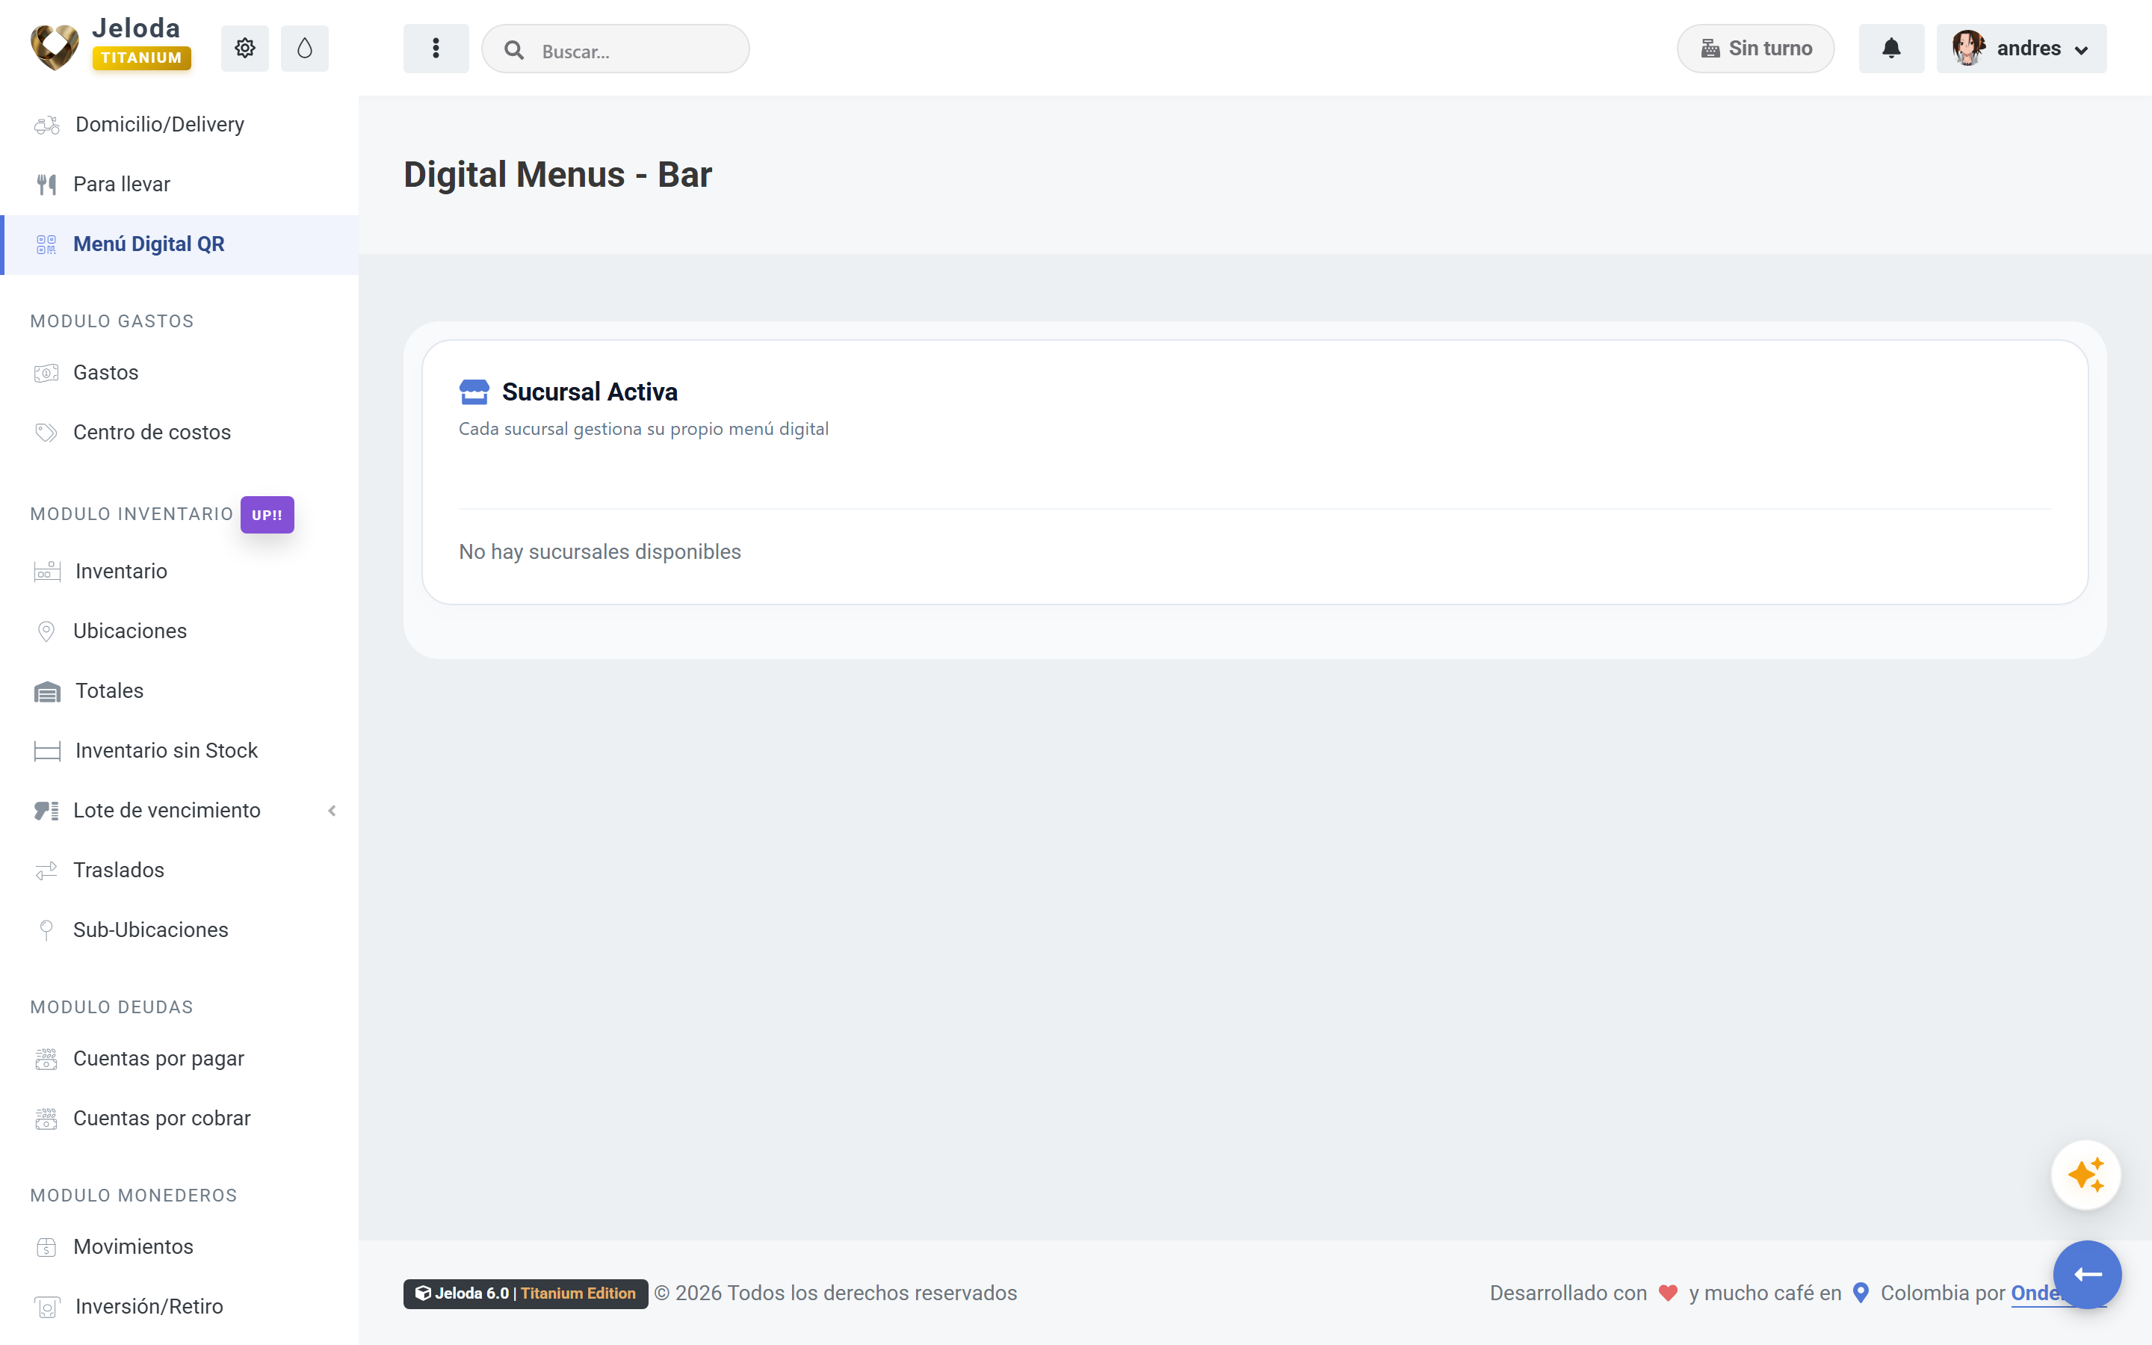This screenshot has height=1345, width=2152.
Task: Click the blue back arrow floating button
Action: pos(2087,1275)
